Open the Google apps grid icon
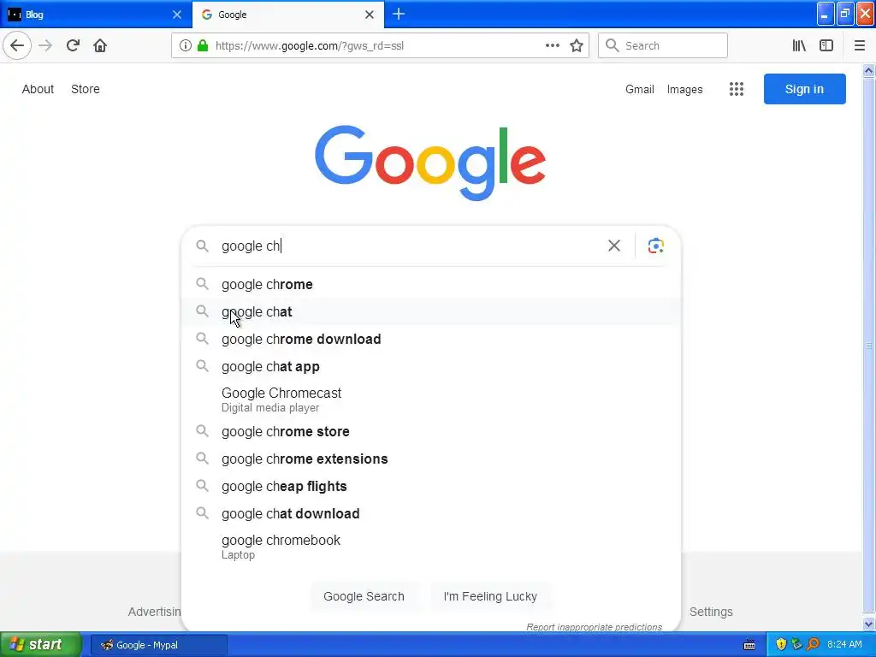This screenshot has height=657, width=876. [737, 89]
